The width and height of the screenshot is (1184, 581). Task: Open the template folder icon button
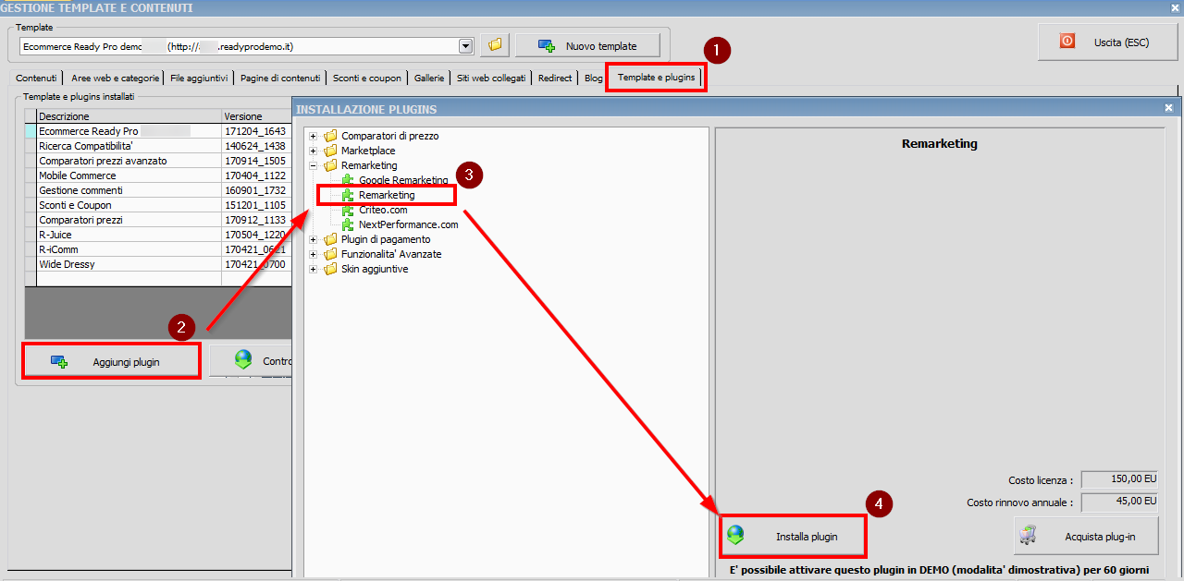click(495, 45)
